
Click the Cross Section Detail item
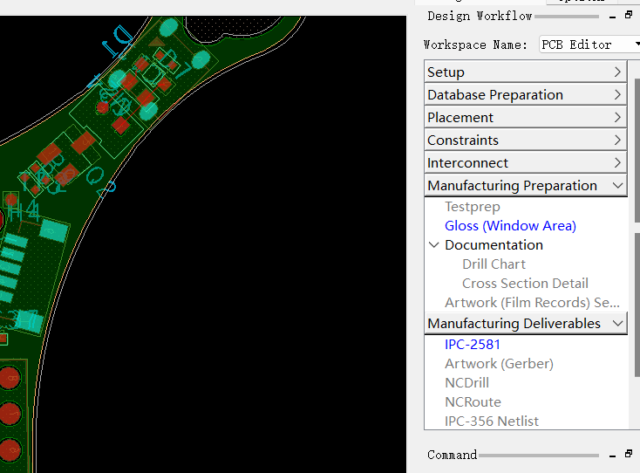point(525,284)
